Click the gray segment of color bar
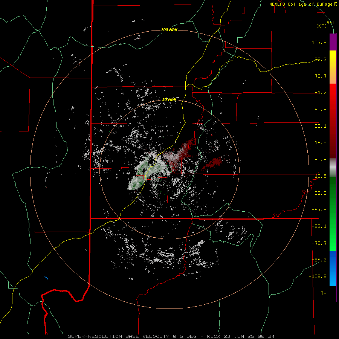Viewport: 339px width, 339px height. [x=333, y=168]
